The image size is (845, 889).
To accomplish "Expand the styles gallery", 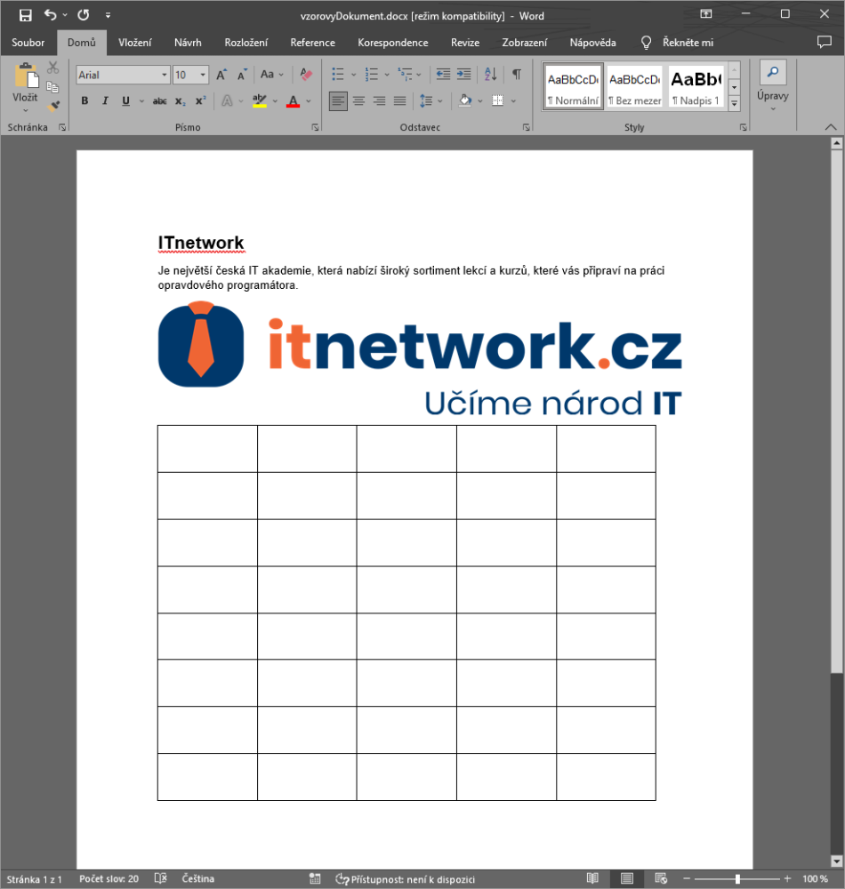I will click(735, 103).
